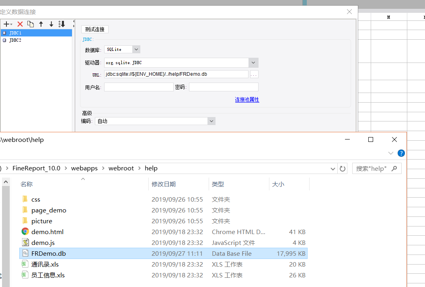This screenshot has width=425, height=287.
Task: Click the demo.js file name
Action: click(x=43, y=243)
